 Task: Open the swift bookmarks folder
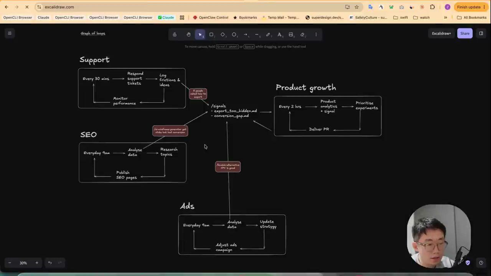(400, 18)
